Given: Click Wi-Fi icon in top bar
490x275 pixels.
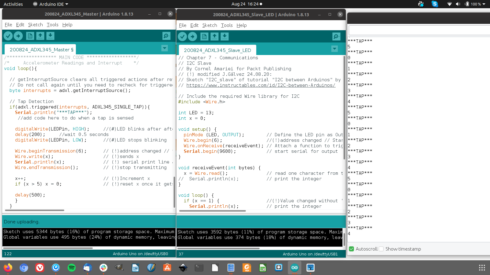Looking at the screenshot, I should point(449,4).
